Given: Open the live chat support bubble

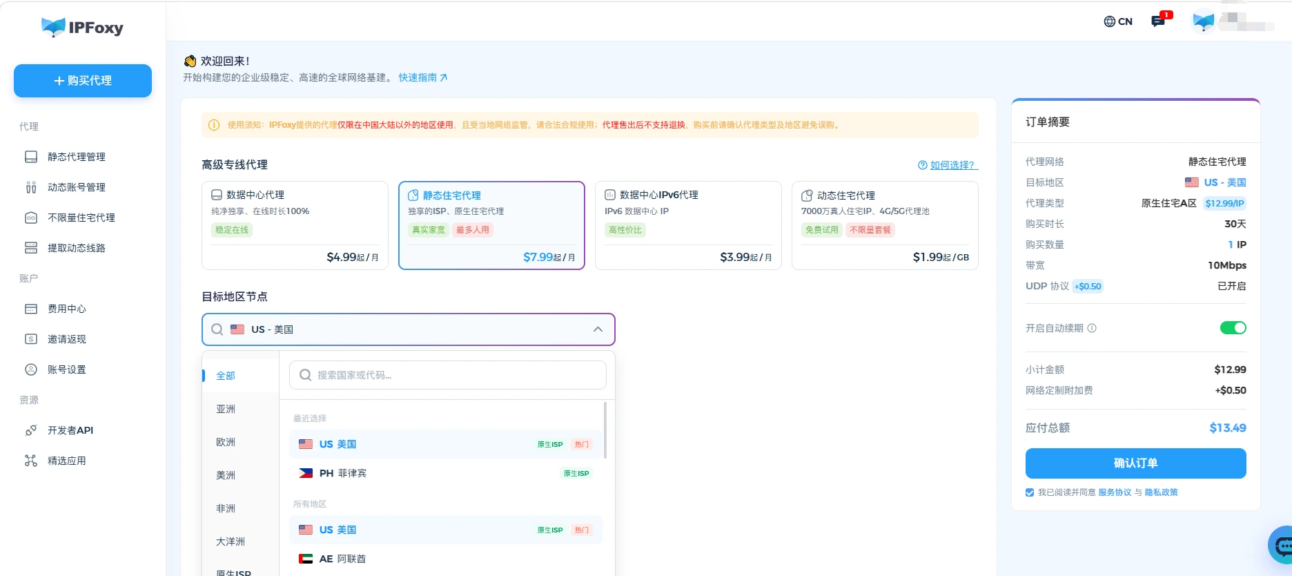Looking at the screenshot, I should click(x=1282, y=546).
